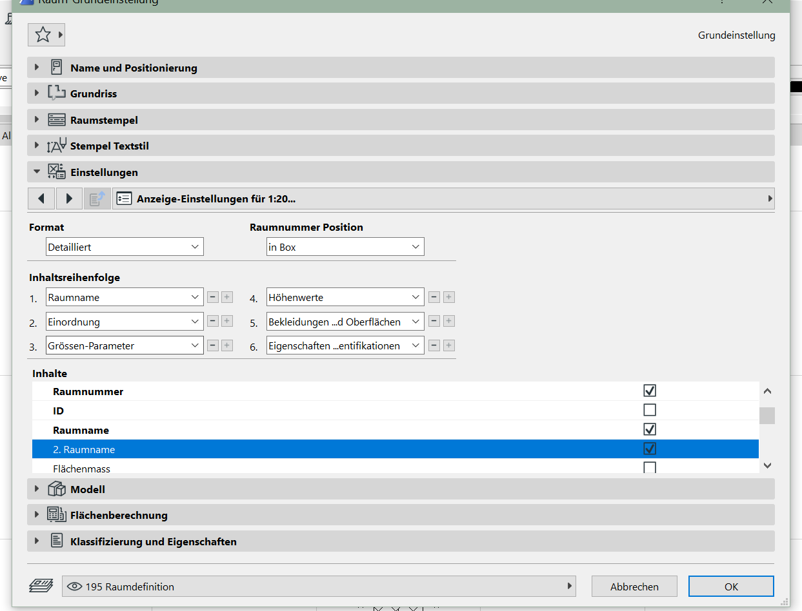The image size is (802, 611).
Task: Click the layer stack icon at bottom left
Action: pos(41,587)
